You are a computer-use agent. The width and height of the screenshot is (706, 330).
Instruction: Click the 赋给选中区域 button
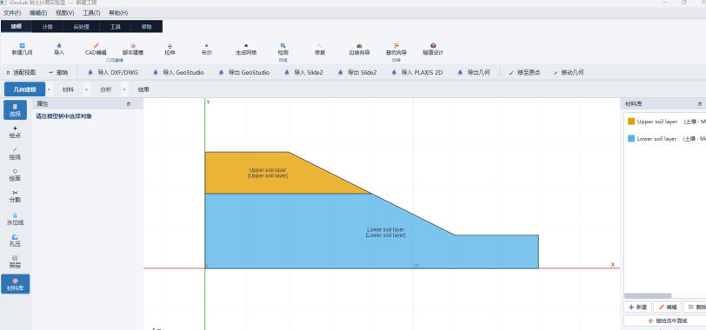pos(668,320)
